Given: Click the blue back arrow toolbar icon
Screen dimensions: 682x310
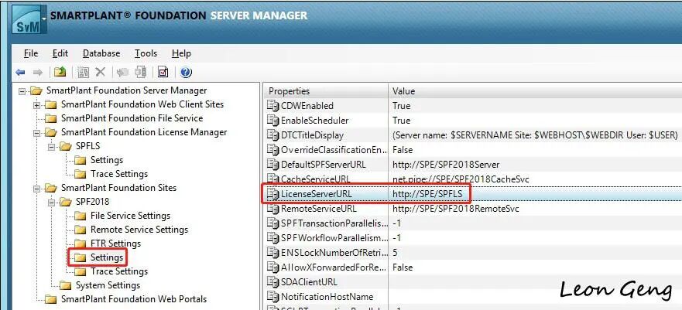Looking at the screenshot, I should (20, 72).
